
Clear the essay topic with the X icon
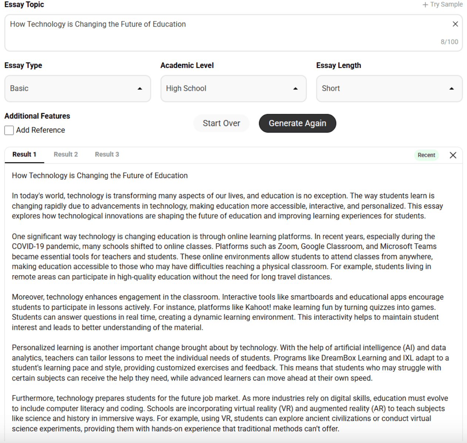[x=455, y=24]
